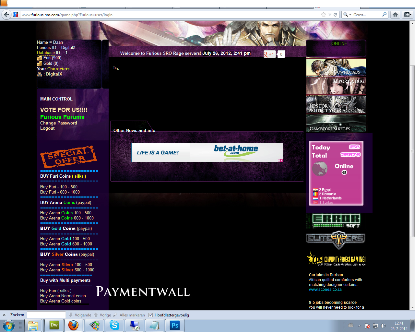Open Tips for Protect Your Account banner
The image size is (415, 332).
coord(336,105)
